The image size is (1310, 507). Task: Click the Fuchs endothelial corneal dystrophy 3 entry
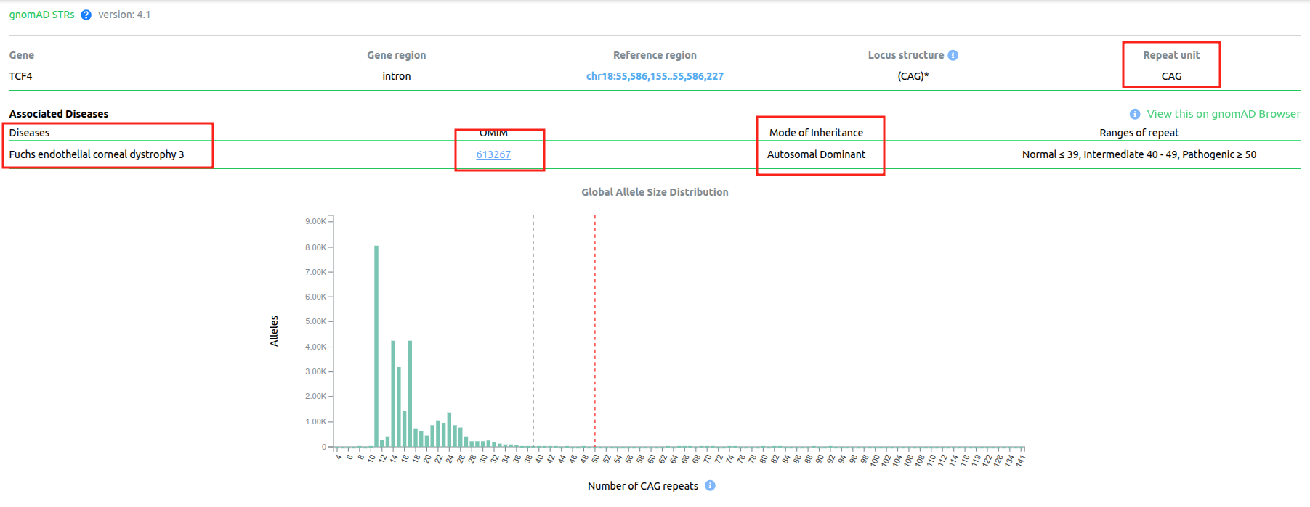[96, 154]
